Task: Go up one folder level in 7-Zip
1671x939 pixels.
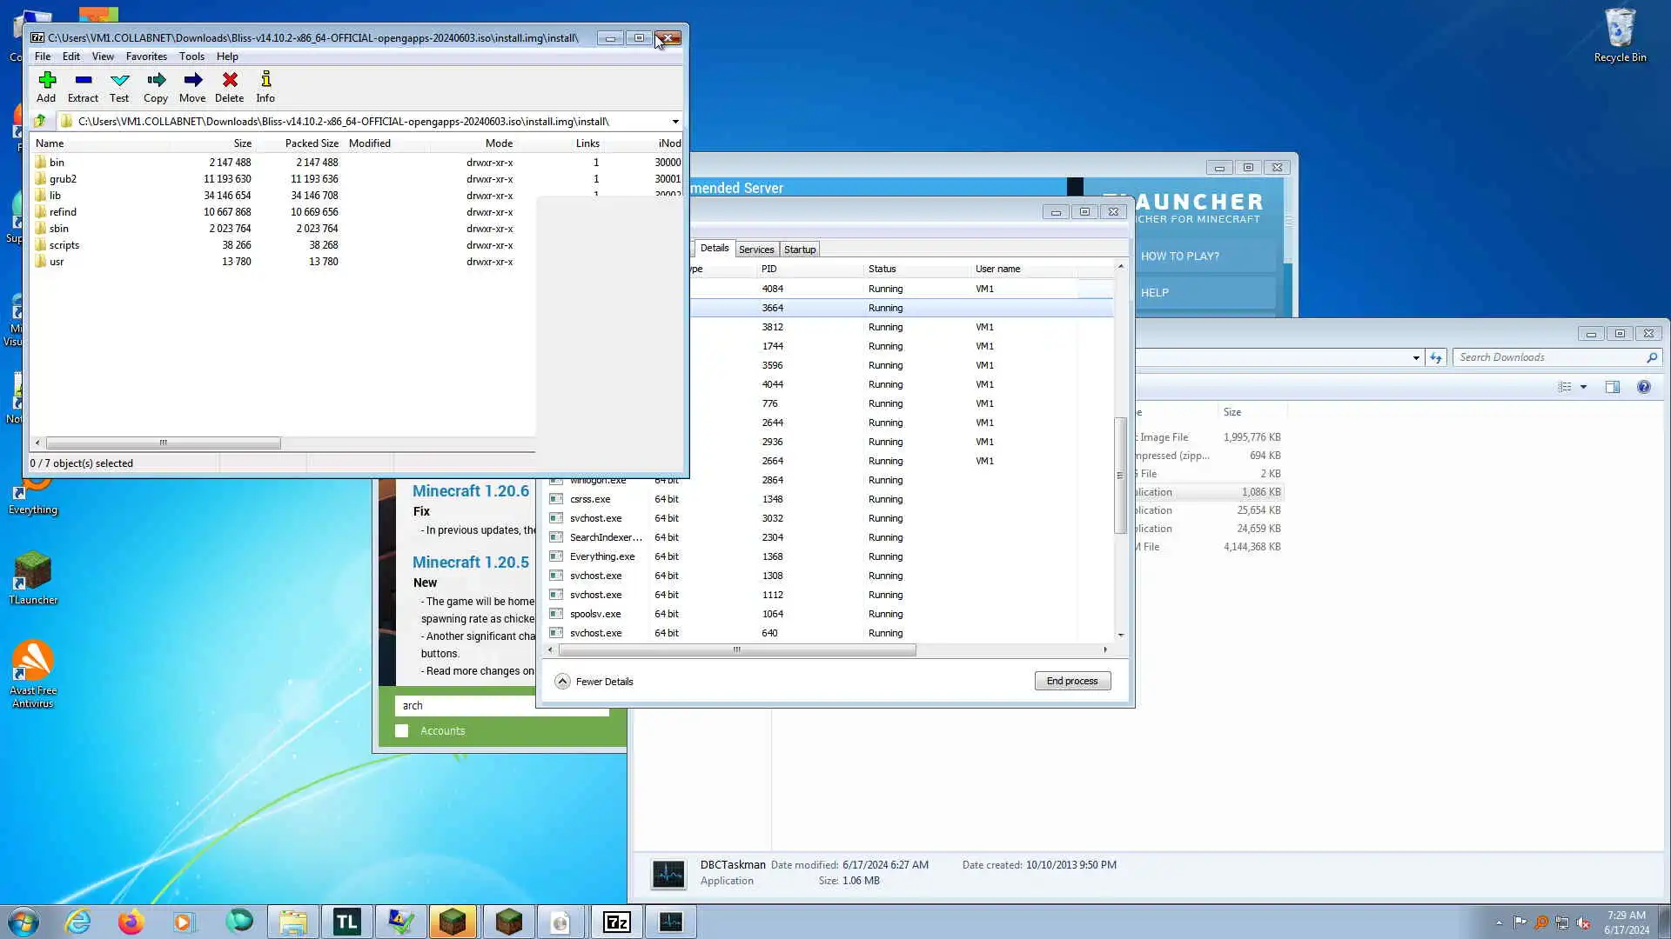Action: pos(40,121)
